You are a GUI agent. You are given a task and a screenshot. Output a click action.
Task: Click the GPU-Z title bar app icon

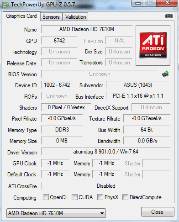coord(5,5)
